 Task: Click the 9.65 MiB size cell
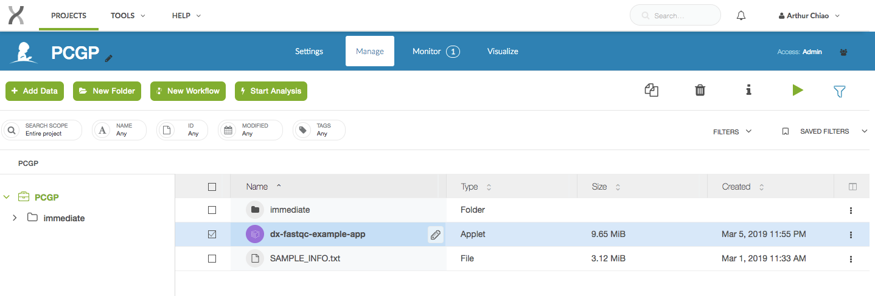[608, 234]
